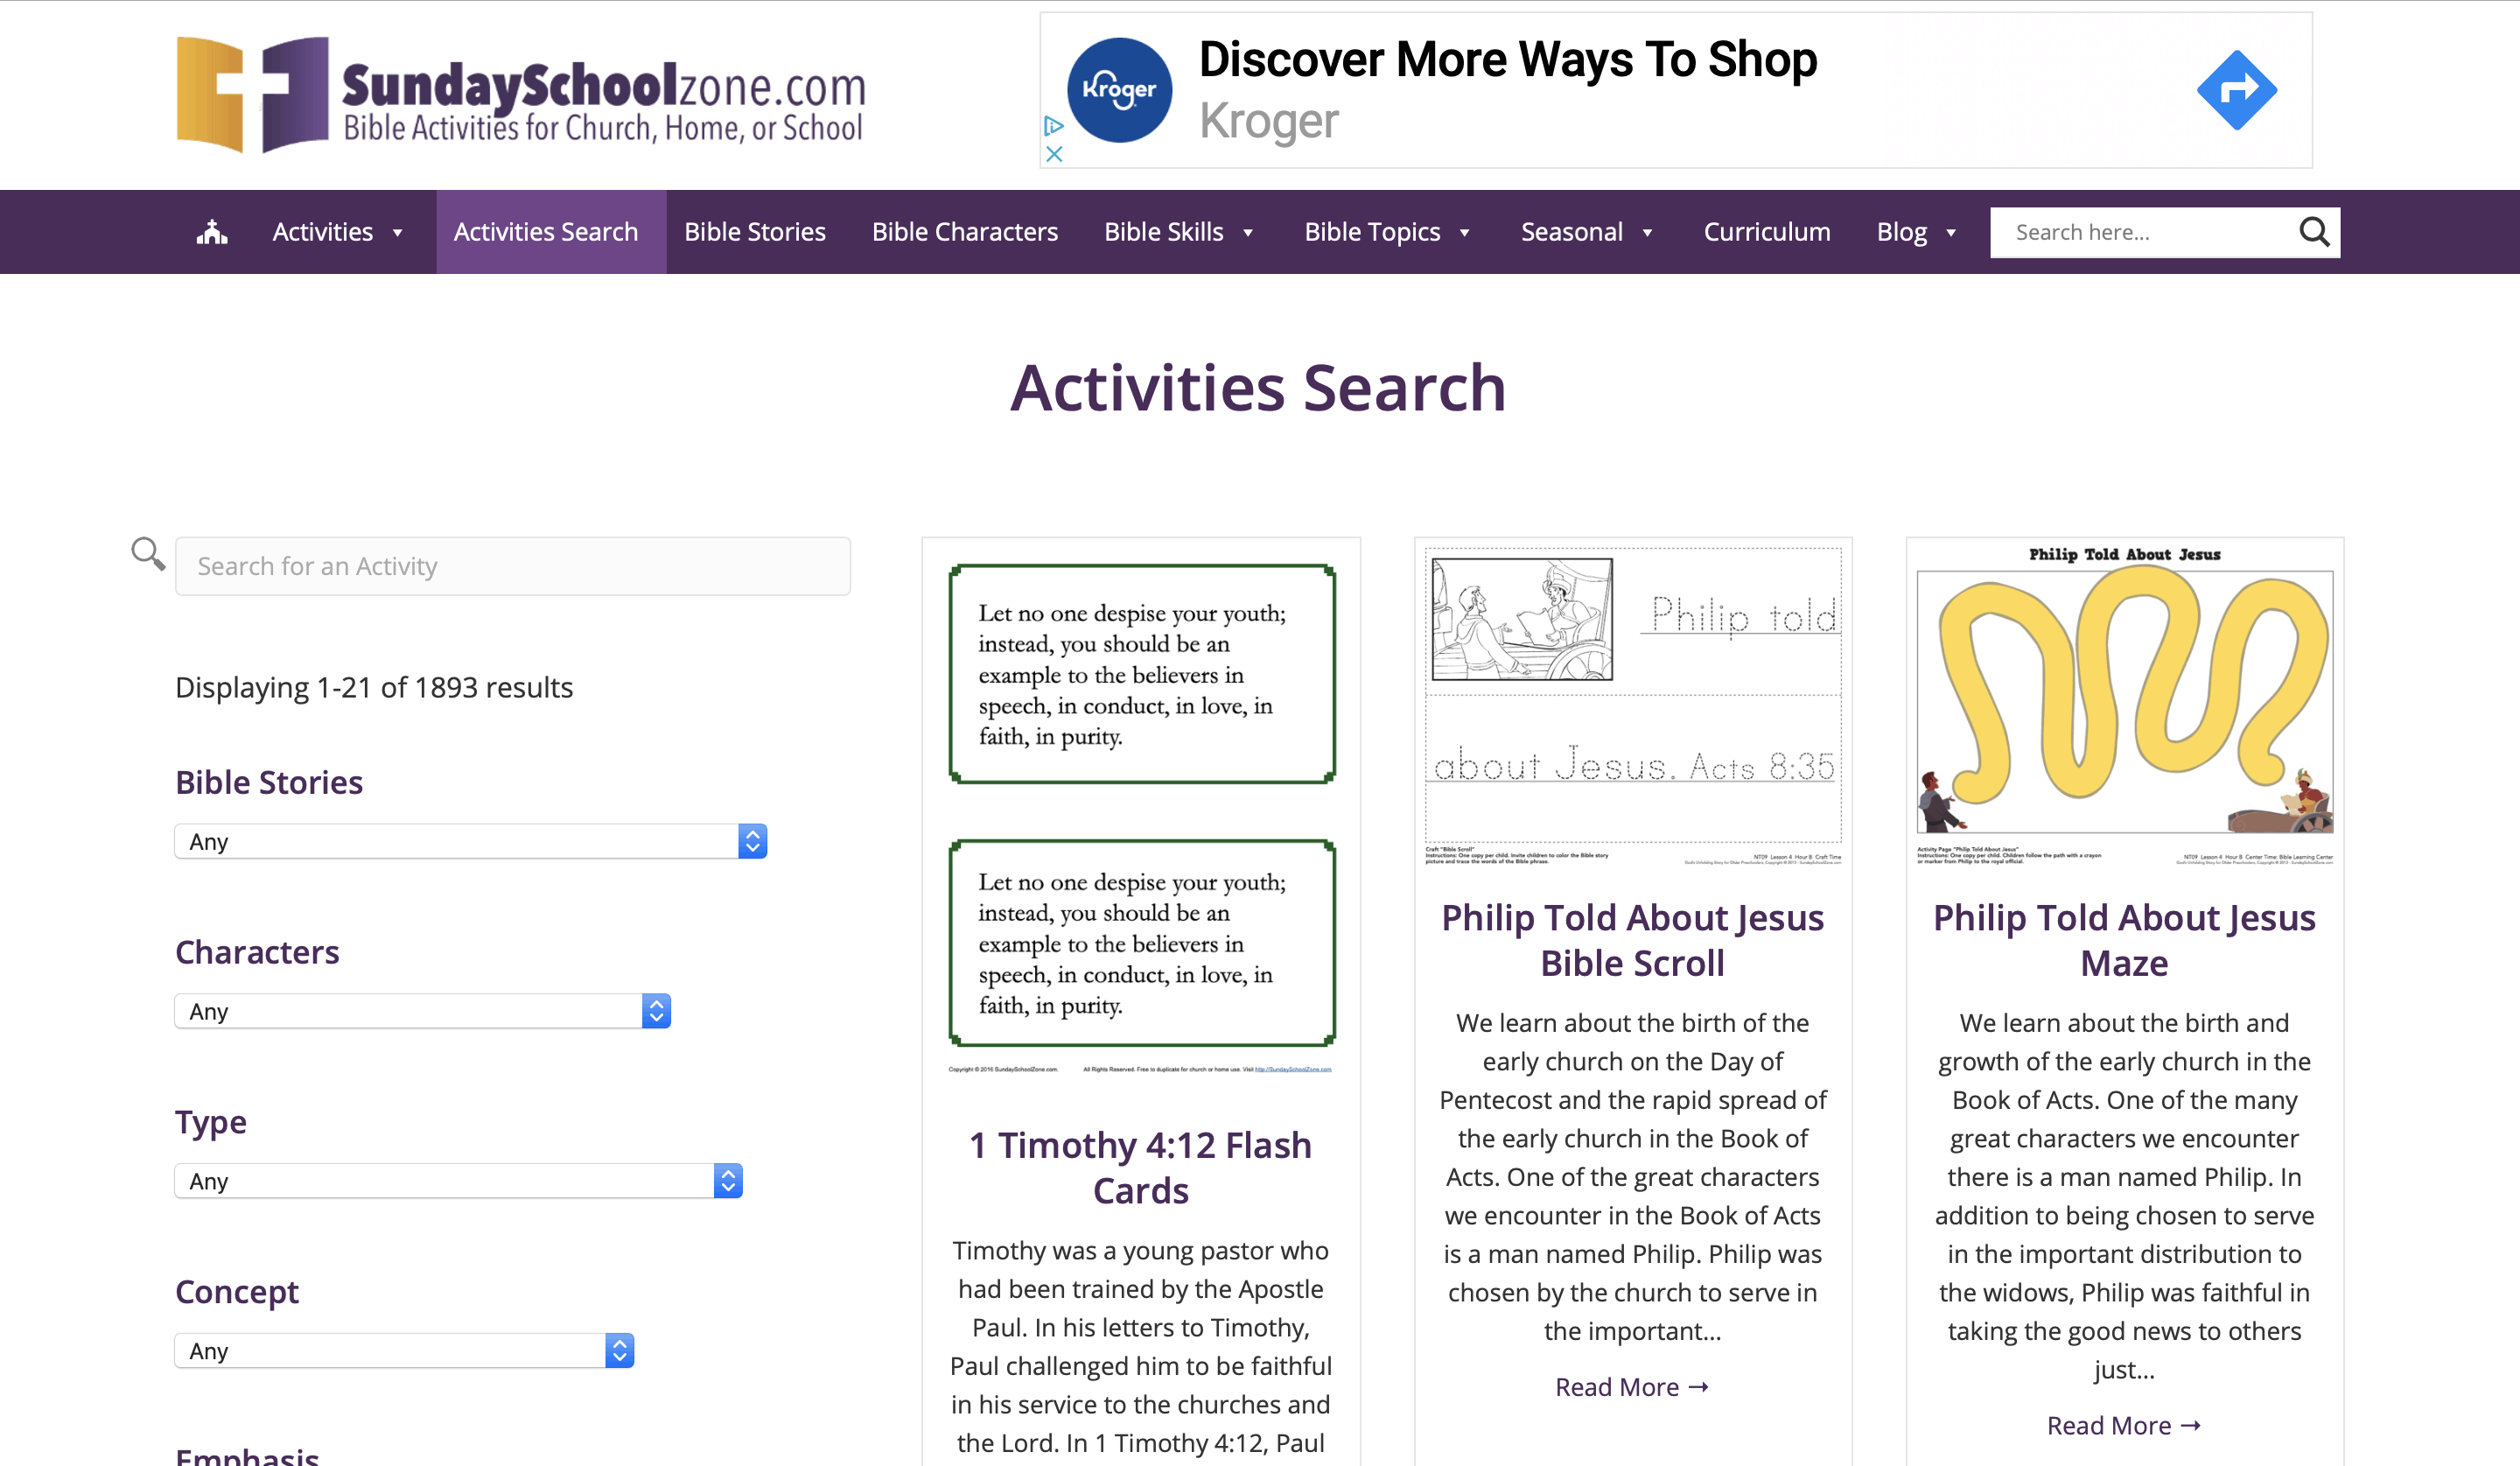This screenshot has width=2520, height=1466.
Task: Select the Bible Stories menu tab
Action: 755,230
